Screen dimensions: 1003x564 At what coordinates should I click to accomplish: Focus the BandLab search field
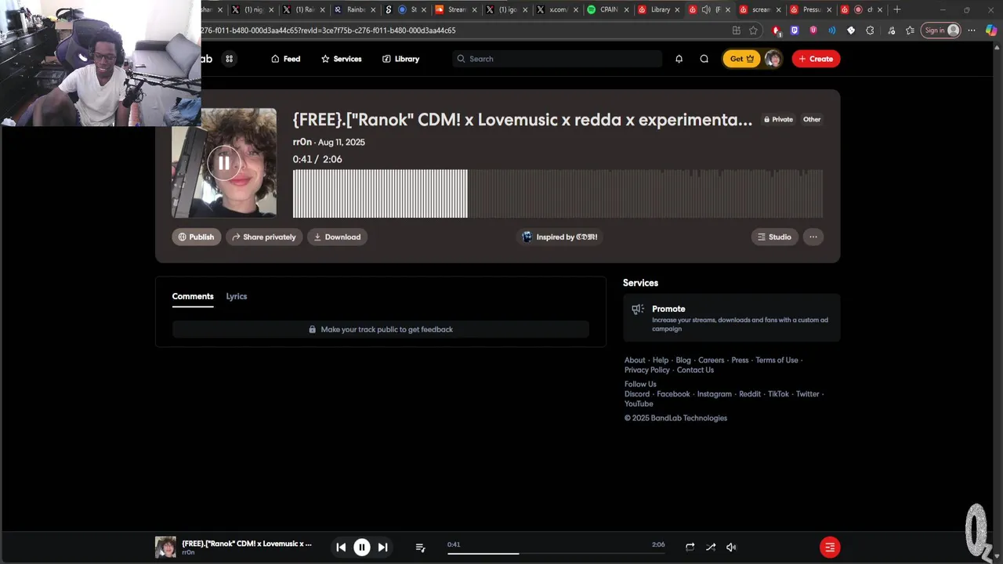(557, 59)
